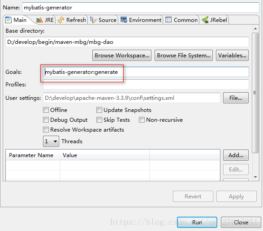This screenshot has width=263, height=231.
Task: Open the Variables dialog button
Action: tap(232, 56)
